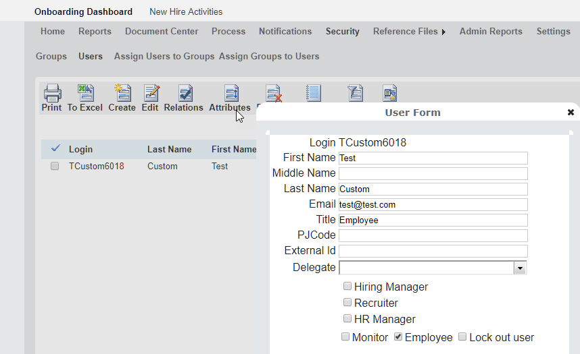The image size is (580, 354).
Task: Open the Relations toolbar icon
Action: (185, 93)
